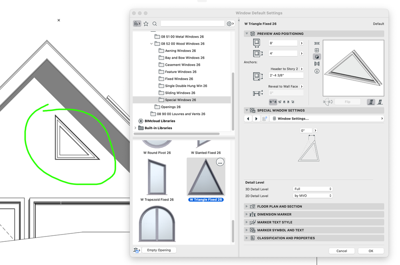
Task: Choose the arched double window thumbnail
Action: tap(157, 224)
